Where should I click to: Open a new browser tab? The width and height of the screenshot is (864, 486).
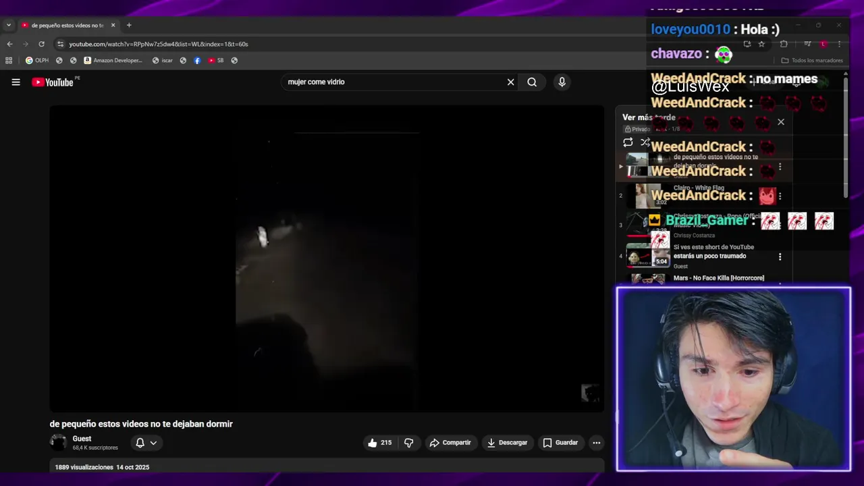[129, 25]
